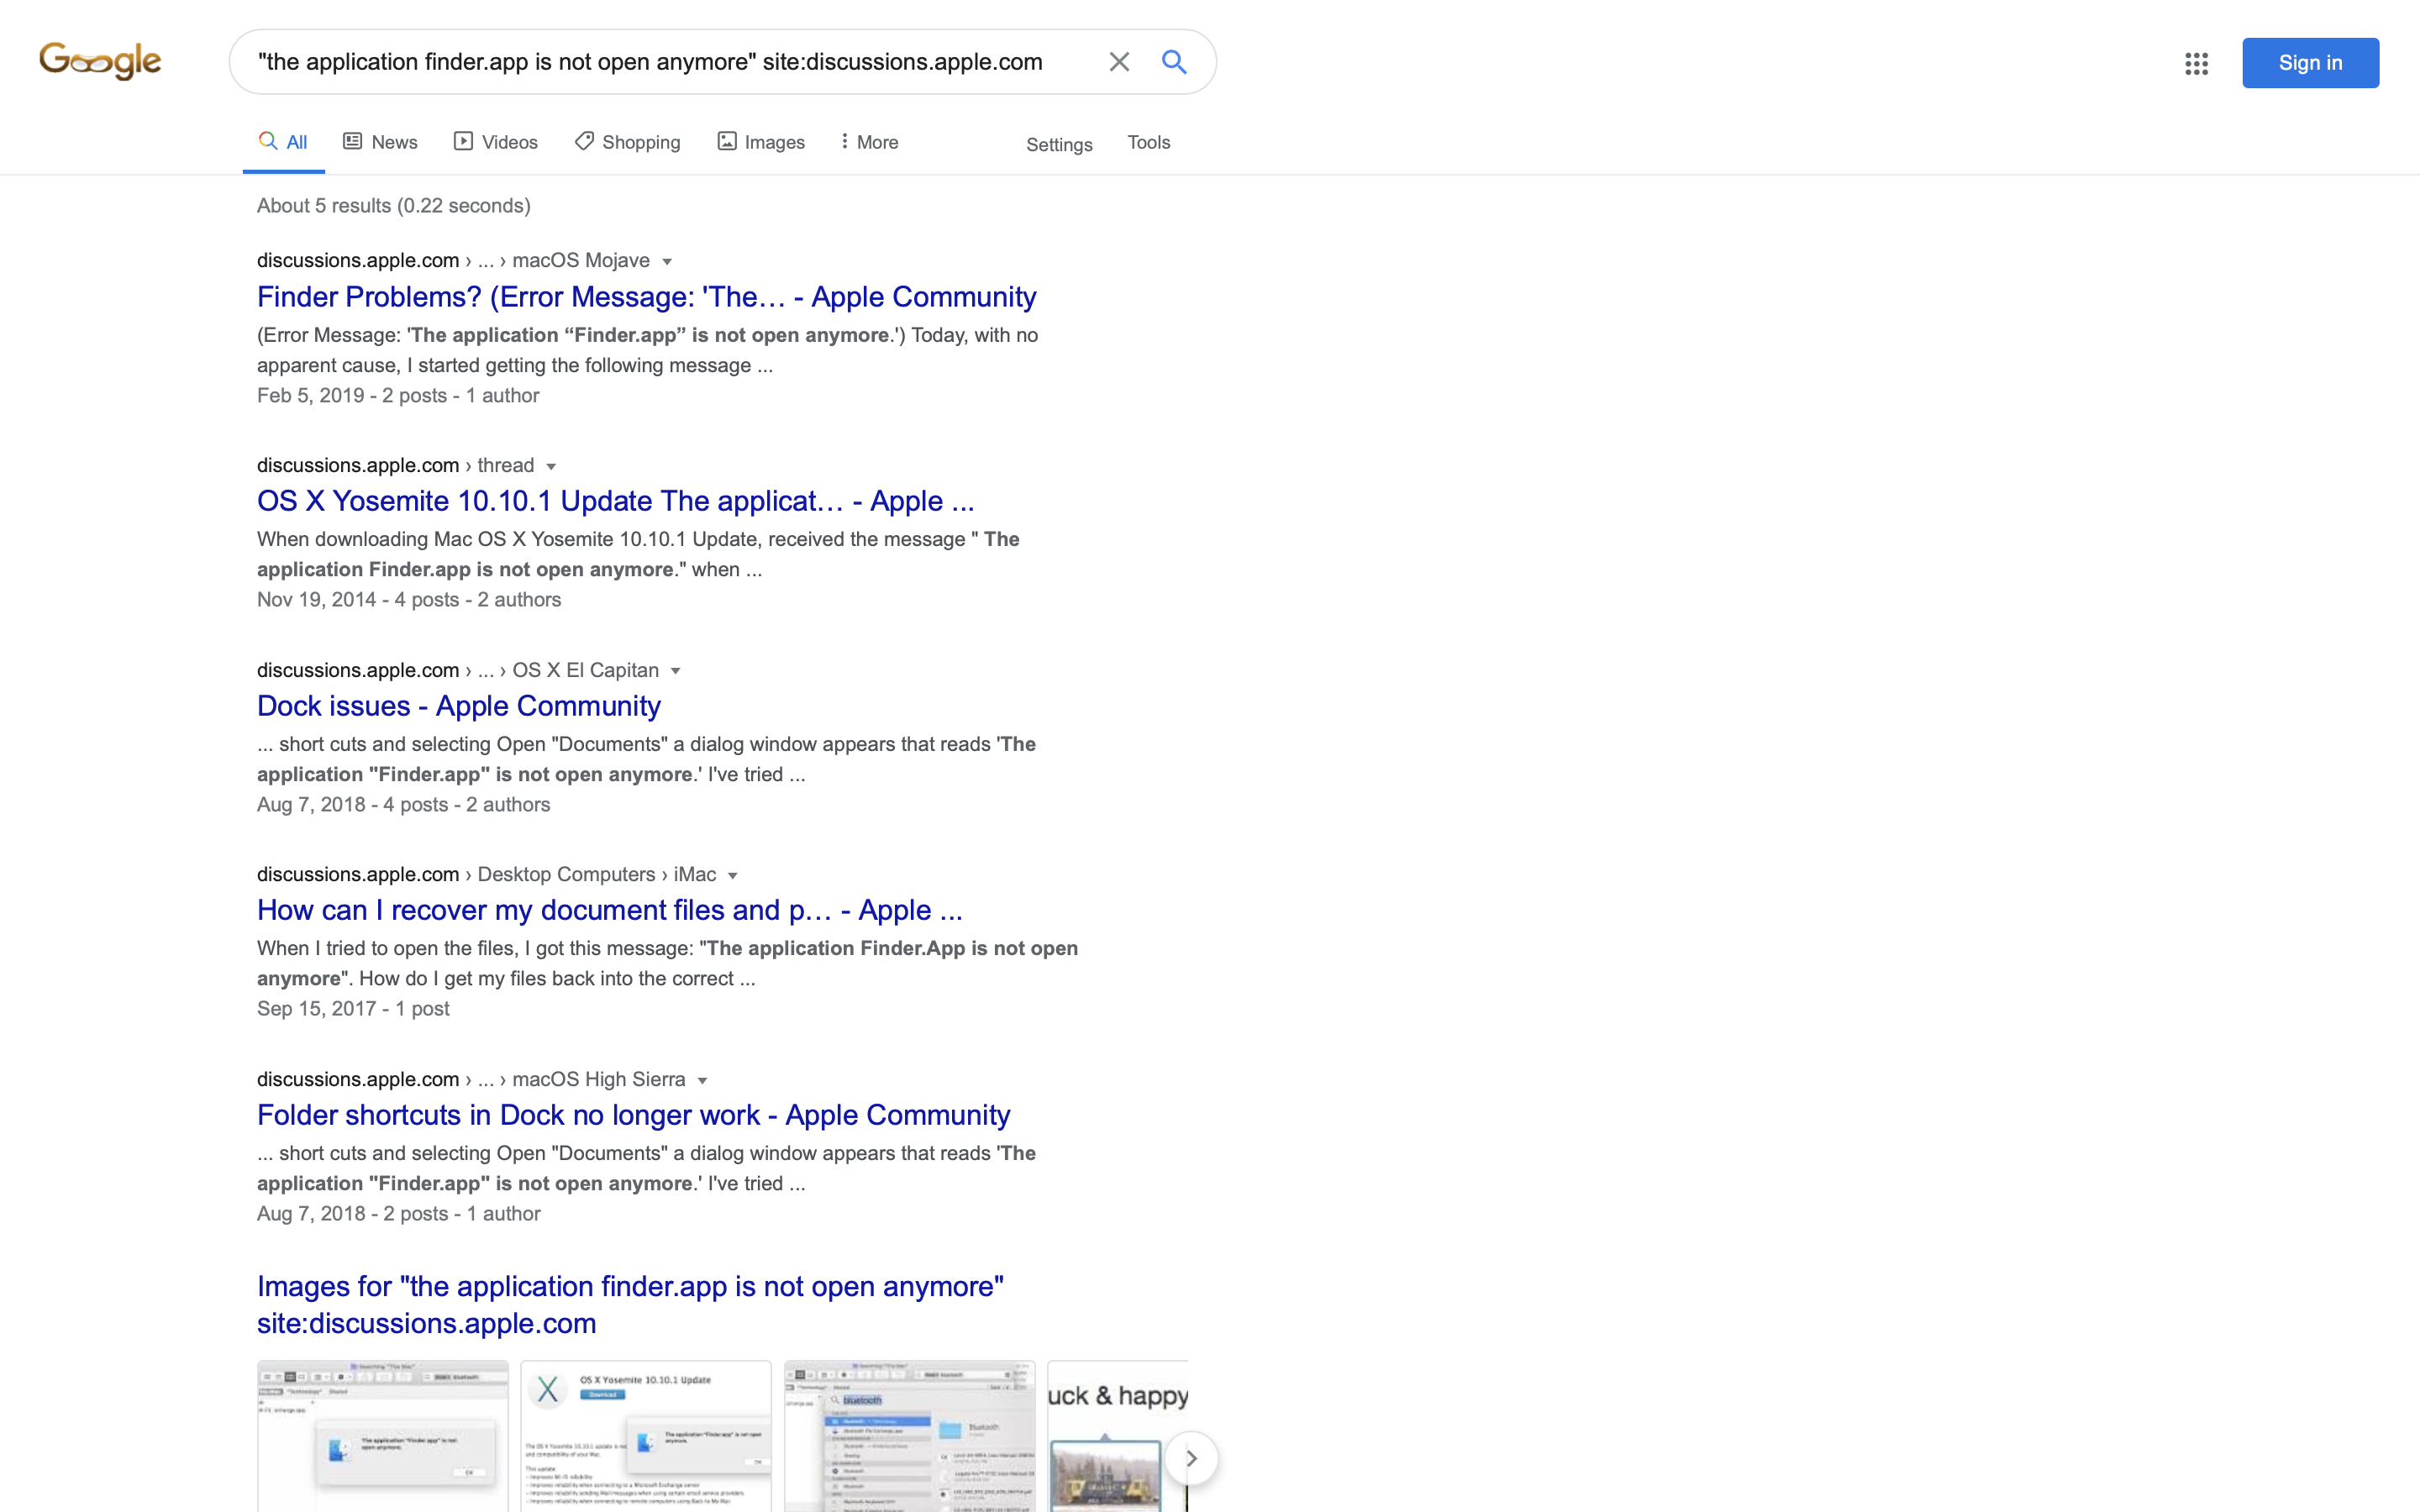The image size is (2420, 1512).
Task: Open search Tools
Action: click(x=1148, y=142)
